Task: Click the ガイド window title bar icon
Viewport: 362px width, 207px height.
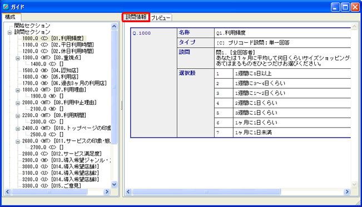Action: point(6,7)
